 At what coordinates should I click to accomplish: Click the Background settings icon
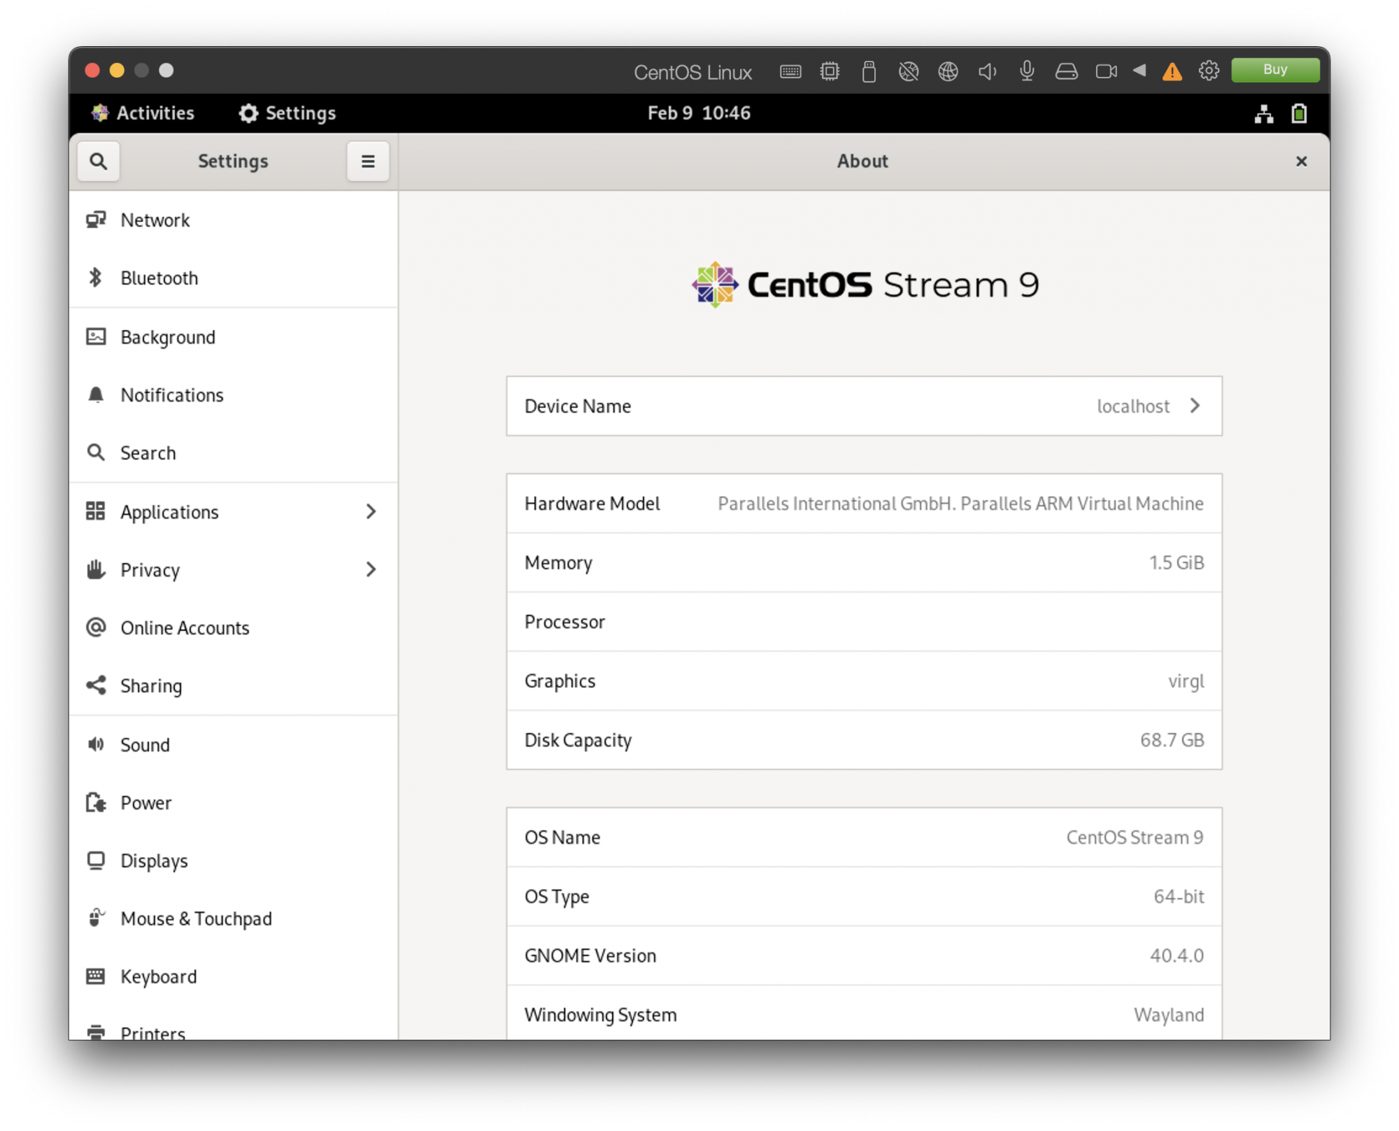[x=96, y=336]
